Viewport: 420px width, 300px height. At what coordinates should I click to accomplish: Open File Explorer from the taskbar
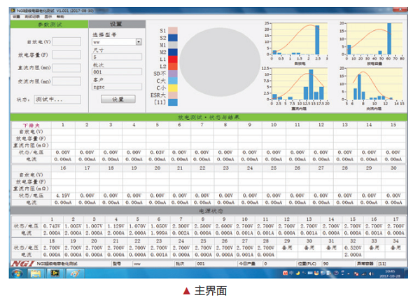tap(35, 273)
